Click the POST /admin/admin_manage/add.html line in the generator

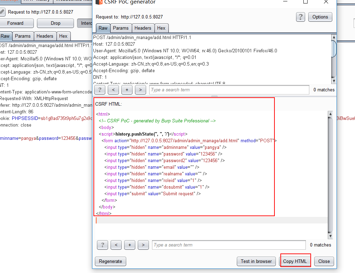[x=142, y=38]
